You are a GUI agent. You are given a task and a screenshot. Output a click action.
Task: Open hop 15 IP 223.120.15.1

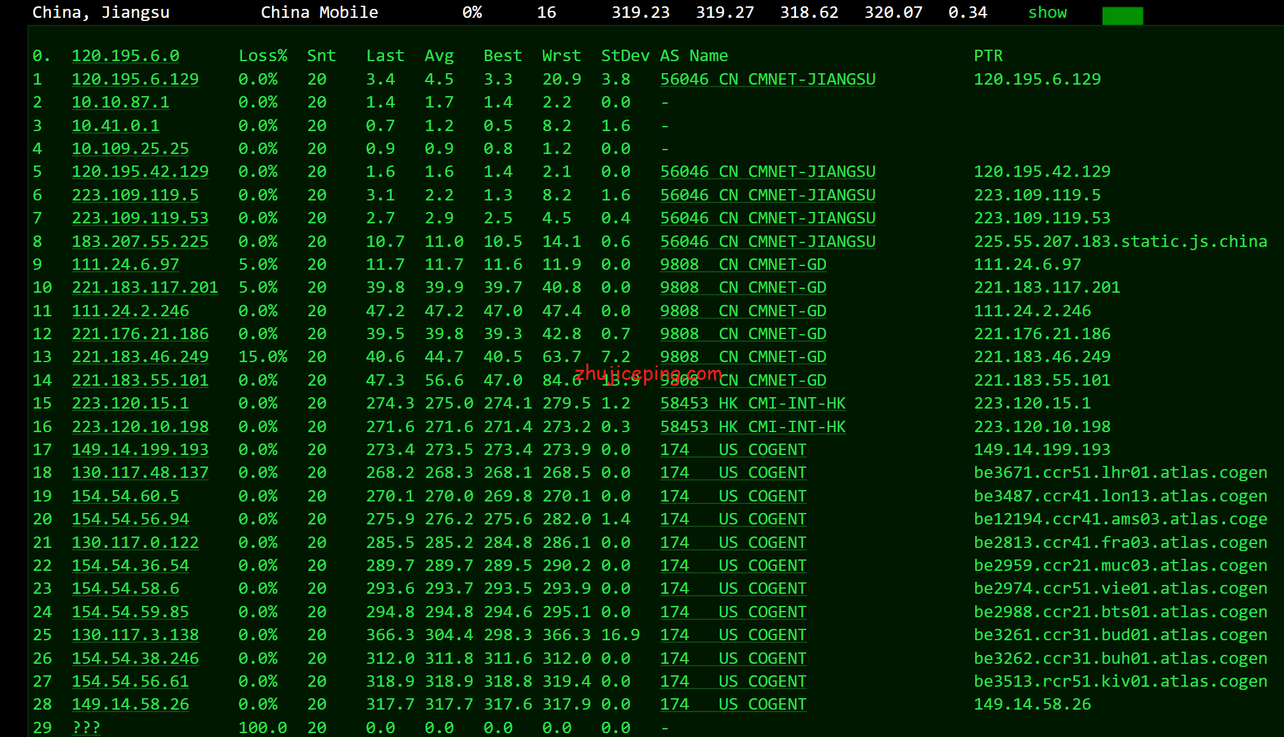point(130,403)
